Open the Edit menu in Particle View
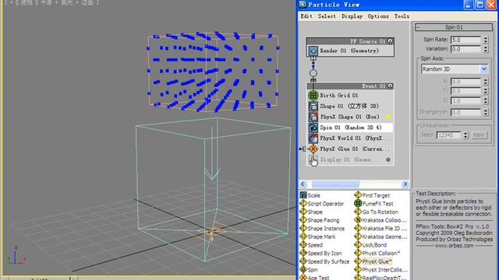 306,16
